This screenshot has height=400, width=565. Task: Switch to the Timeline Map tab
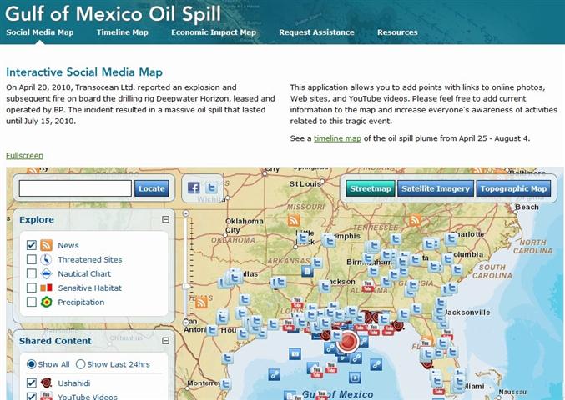click(x=123, y=32)
